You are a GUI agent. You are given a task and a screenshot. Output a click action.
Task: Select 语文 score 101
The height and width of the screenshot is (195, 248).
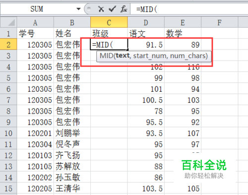(x=146, y=89)
